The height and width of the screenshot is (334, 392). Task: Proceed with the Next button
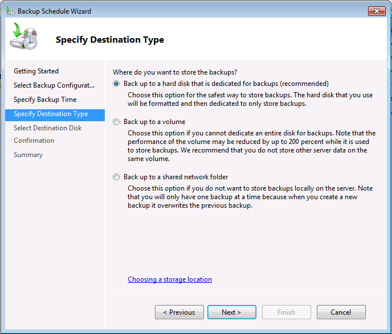tap(231, 312)
